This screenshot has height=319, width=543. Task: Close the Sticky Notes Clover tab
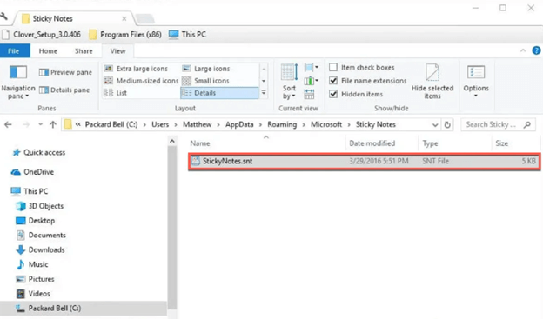124,18
